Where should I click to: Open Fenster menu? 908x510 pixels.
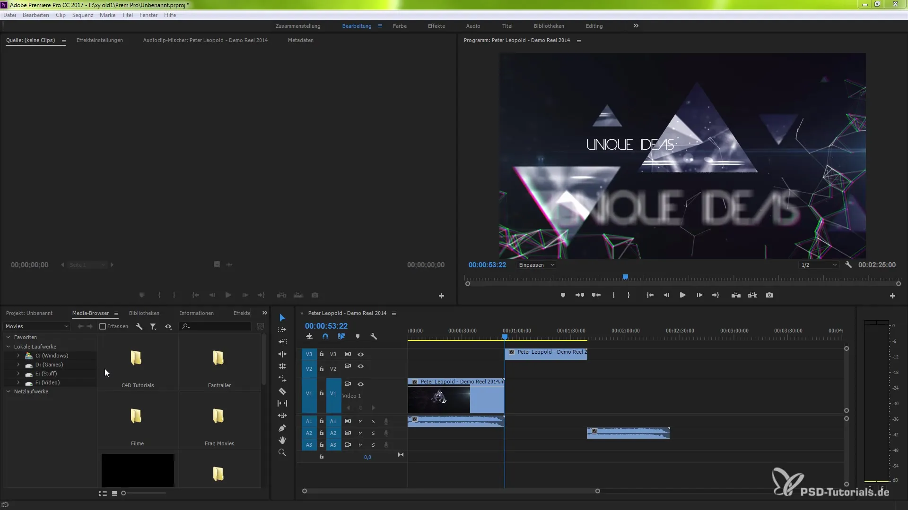click(148, 15)
